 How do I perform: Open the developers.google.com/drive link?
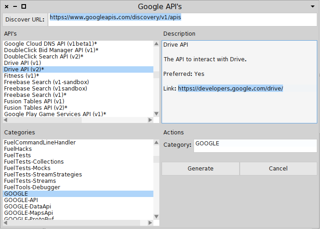pos(231,89)
